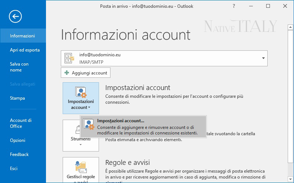Maximize the Outlook window
The height and width of the screenshot is (183, 294).
[x=268, y=6]
